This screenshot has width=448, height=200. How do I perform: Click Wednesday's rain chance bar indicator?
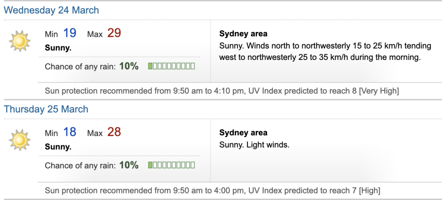point(171,67)
